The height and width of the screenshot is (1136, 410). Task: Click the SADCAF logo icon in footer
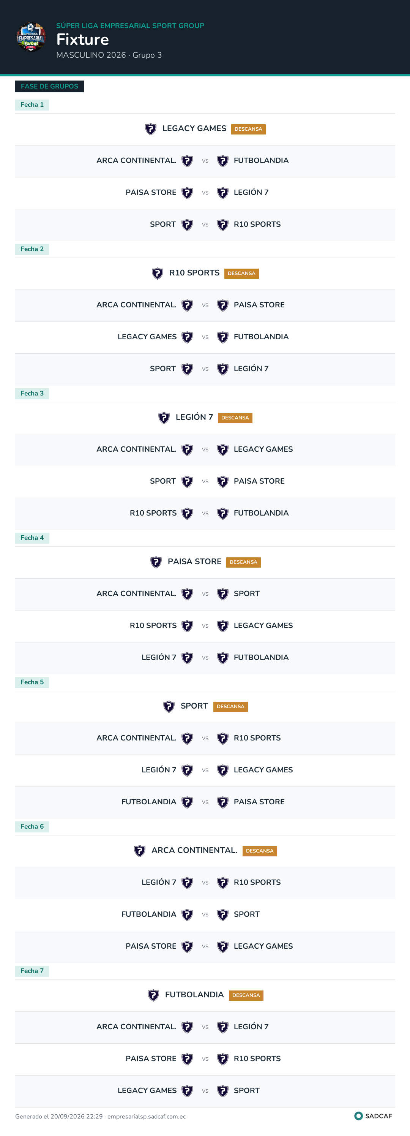pyautogui.click(x=358, y=1116)
